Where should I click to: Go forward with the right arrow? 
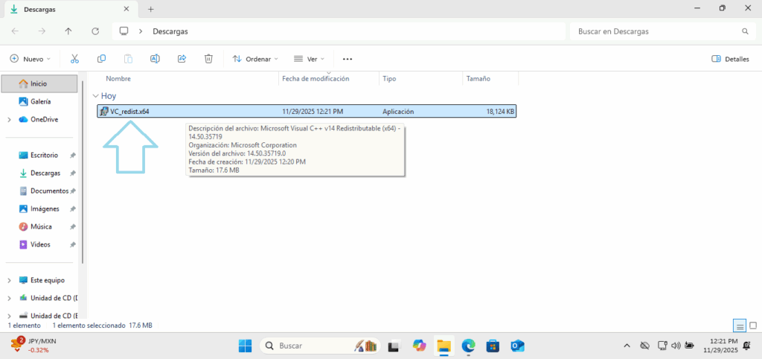pos(42,31)
